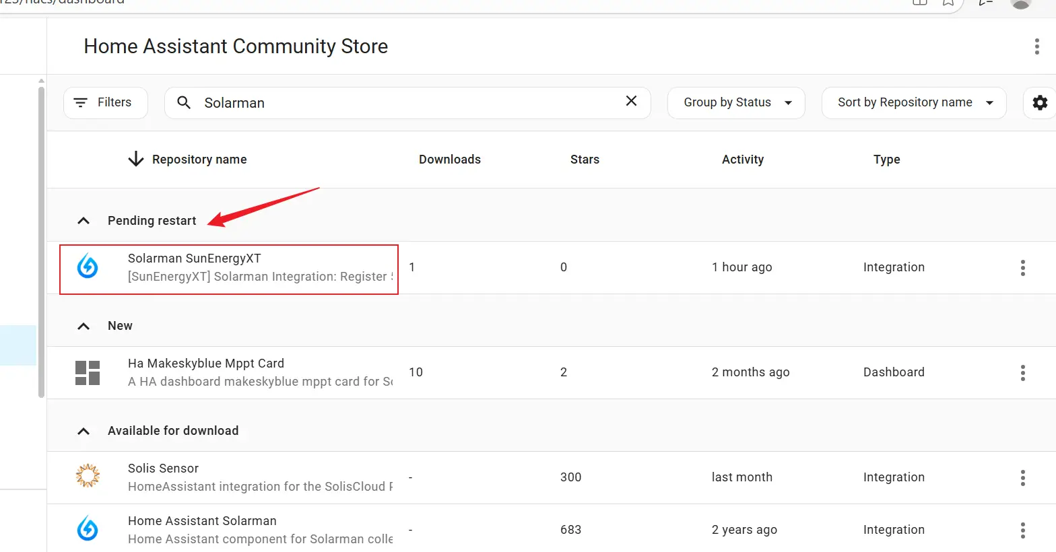1056x552 pixels.
Task: Open the Sort by Repository name dropdown
Action: click(x=914, y=102)
